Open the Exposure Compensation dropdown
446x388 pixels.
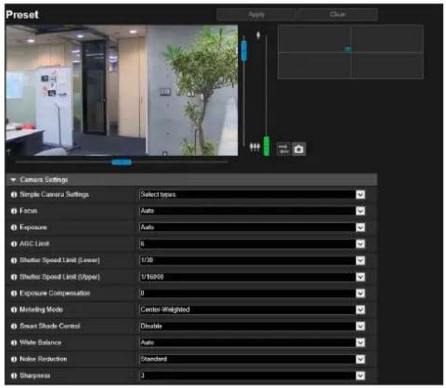tap(252, 293)
